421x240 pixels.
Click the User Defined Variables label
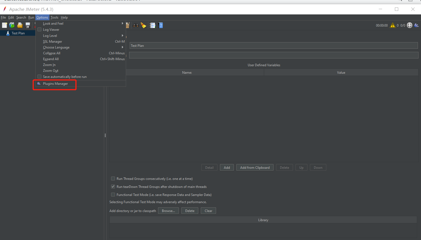[x=264, y=65]
